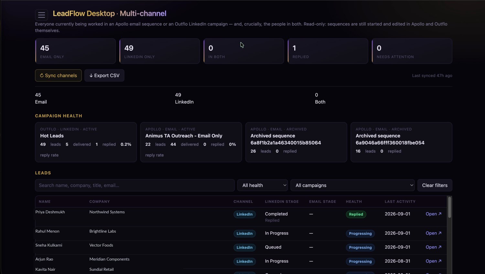Select Vector Foods company cell

101,245
